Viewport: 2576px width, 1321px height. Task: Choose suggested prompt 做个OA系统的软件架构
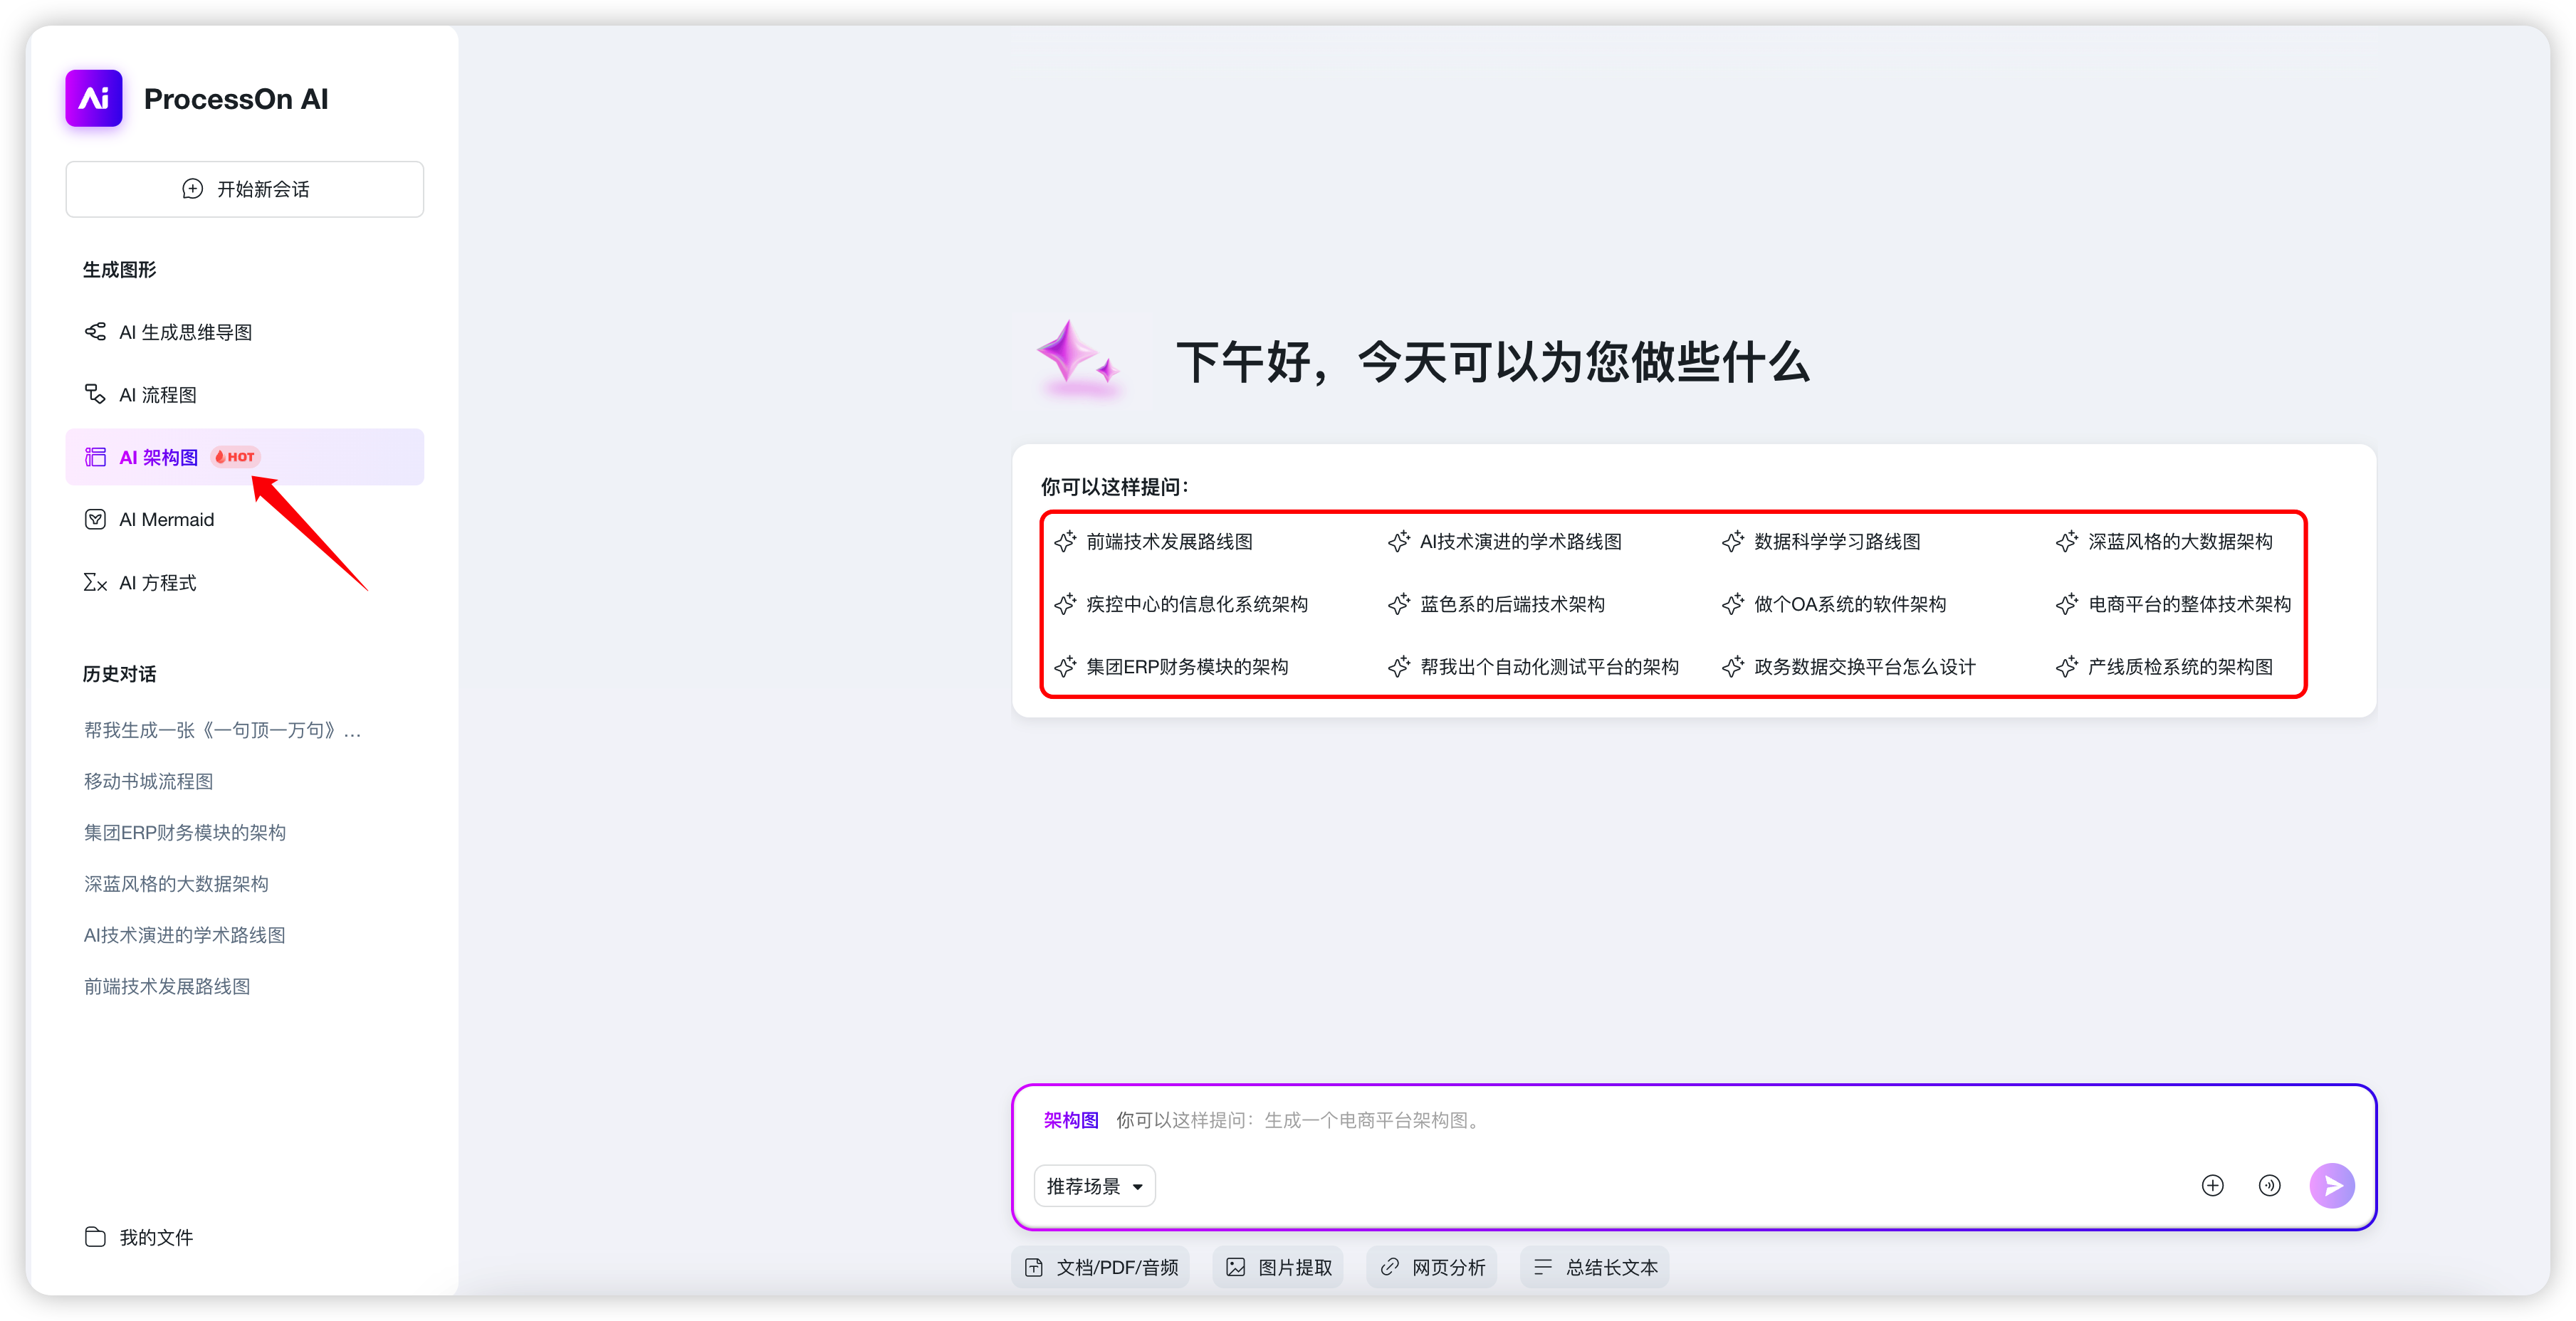click(1835, 604)
